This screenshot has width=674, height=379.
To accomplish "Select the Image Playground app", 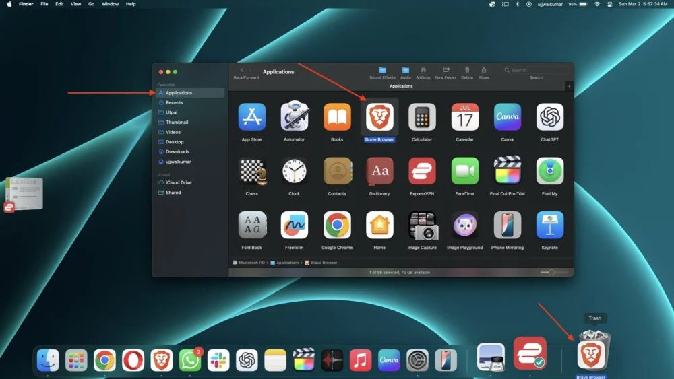I will click(465, 226).
